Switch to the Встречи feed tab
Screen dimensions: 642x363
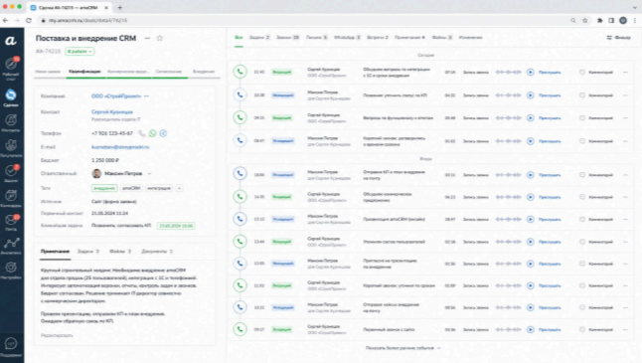377,37
